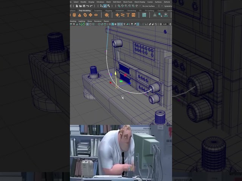Toggle X-ray display in panel toolbar

150,24
